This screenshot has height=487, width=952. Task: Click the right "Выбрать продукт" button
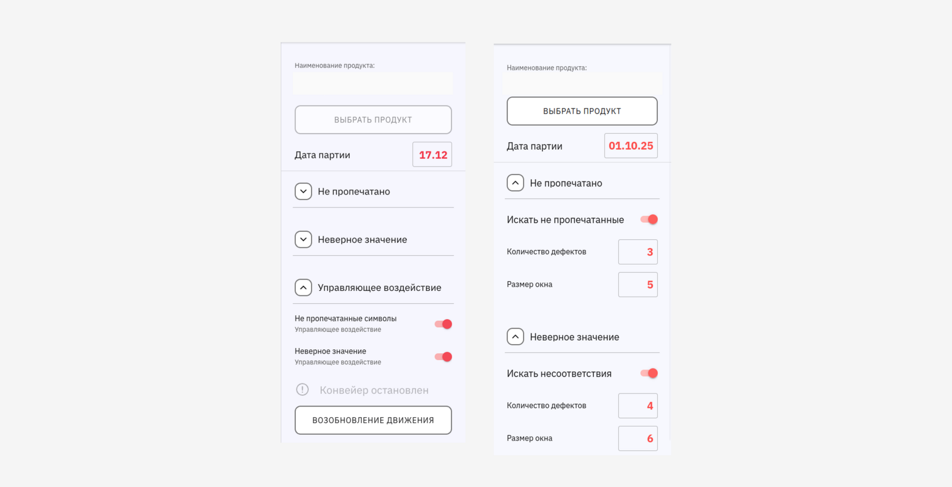(x=582, y=111)
